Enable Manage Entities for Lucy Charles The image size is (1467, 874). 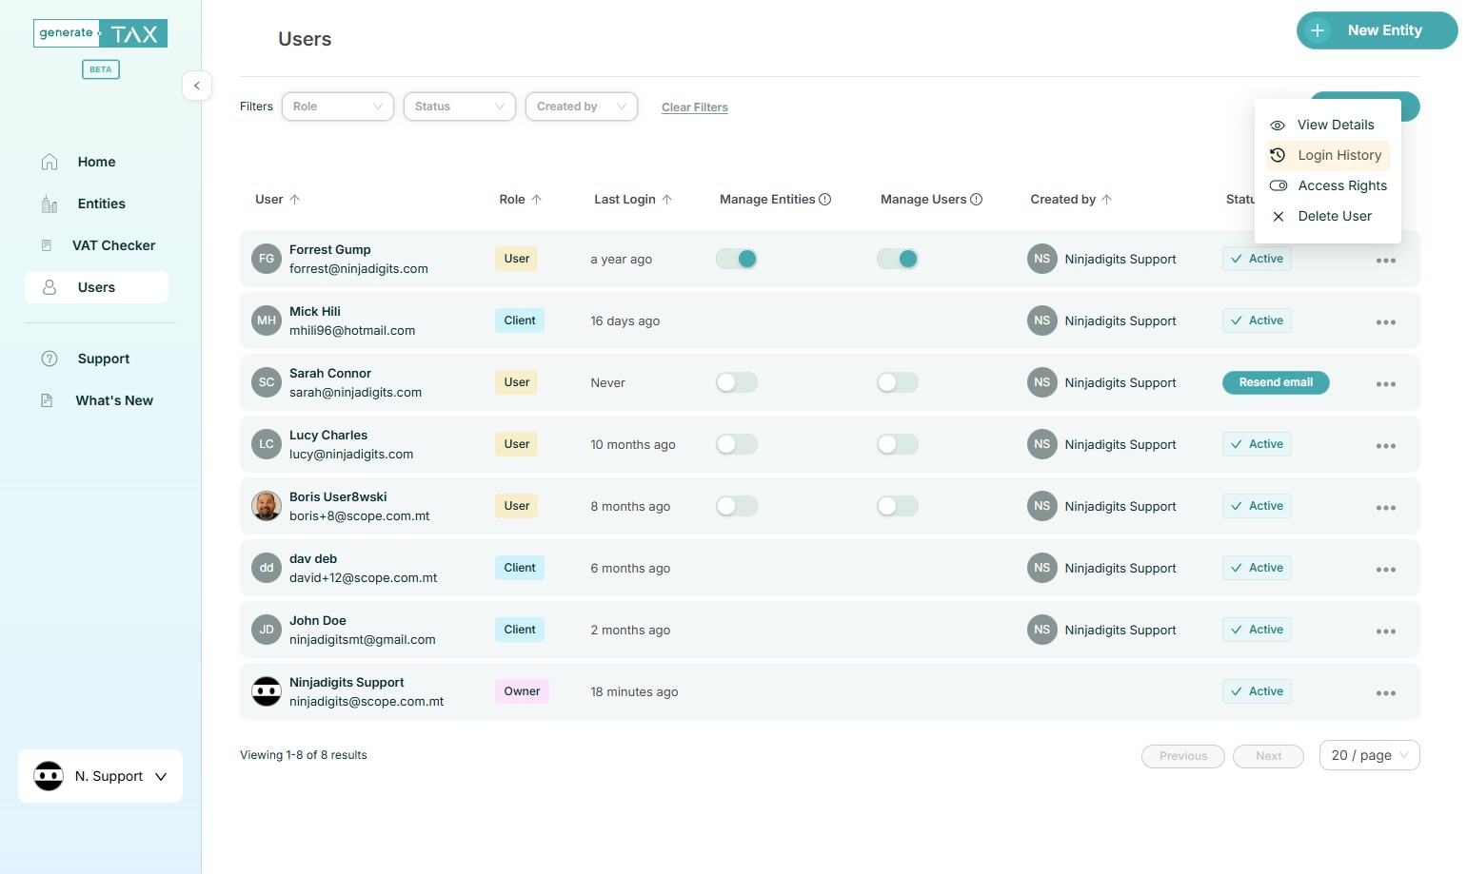[737, 444]
